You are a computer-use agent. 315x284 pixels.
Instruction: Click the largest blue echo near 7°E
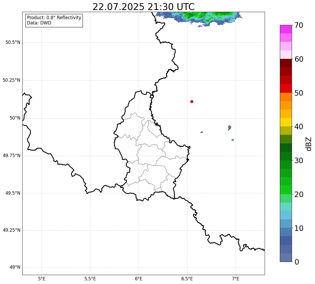click(x=230, y=128)
